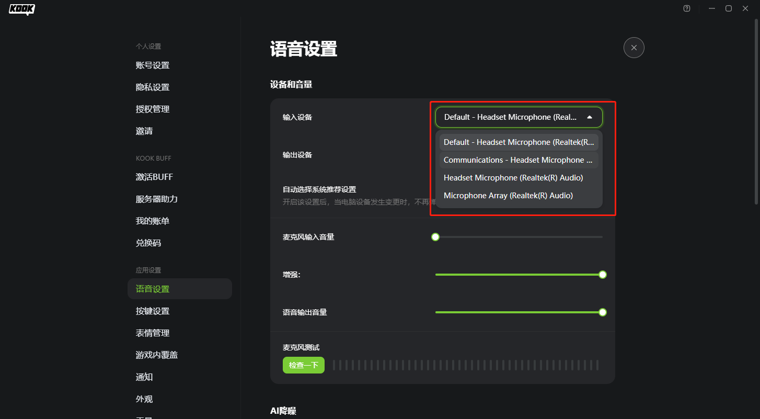Click the 语音输出音量 slider handle

[603, 312]
